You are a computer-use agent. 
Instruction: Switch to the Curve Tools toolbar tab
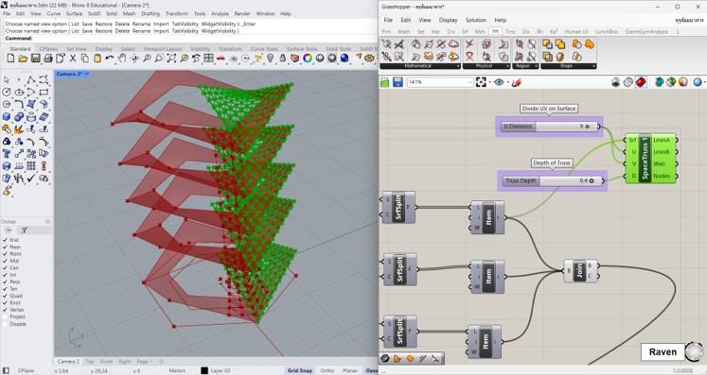click(264, 48)
